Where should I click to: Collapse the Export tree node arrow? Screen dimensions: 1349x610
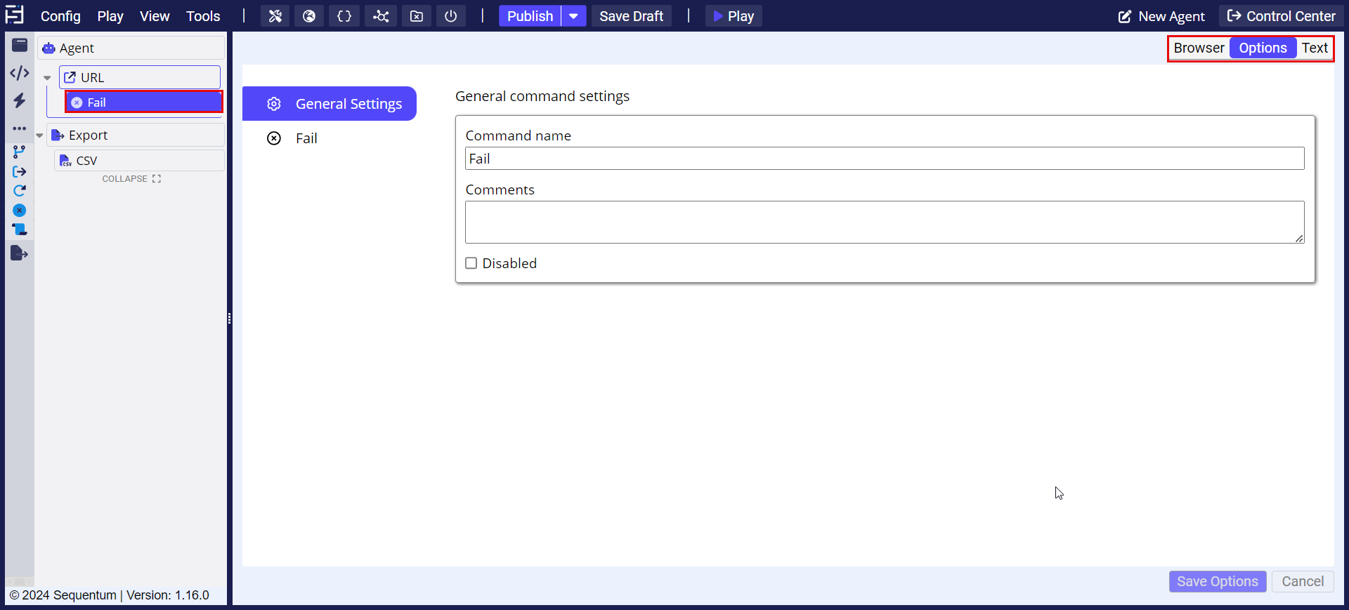(x=40, y=135)
